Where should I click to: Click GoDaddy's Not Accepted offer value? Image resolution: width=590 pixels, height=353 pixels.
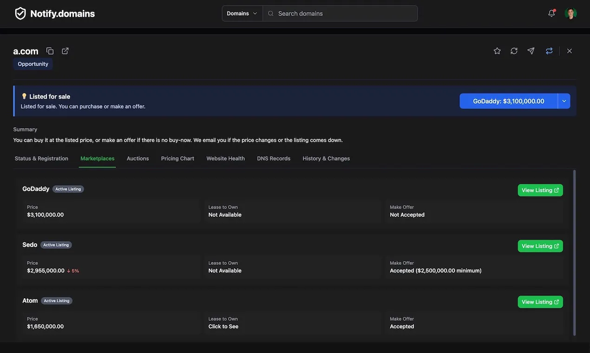tap(407, 215)
